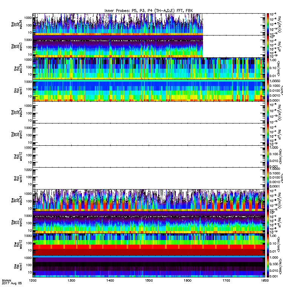Click the color bar beside the fbk edc12 panel
The height and width of the screenshot is (302, 283).
268,244
